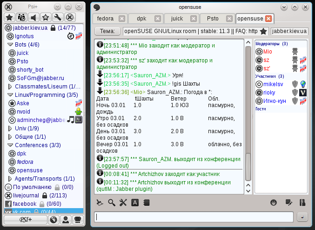Select participant Игно-кун
This screenshot has width=315, height=230.
point(281,101)
